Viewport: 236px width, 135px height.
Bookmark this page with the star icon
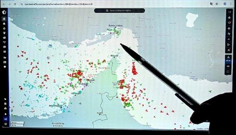point(217,4)
